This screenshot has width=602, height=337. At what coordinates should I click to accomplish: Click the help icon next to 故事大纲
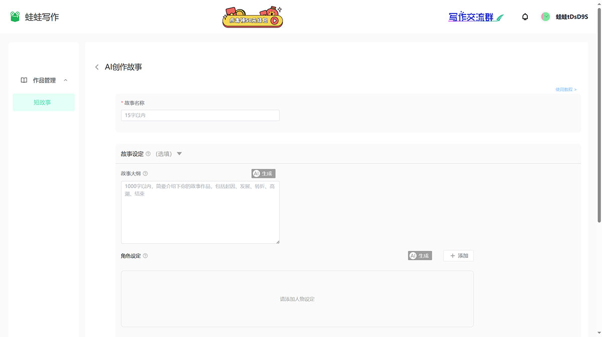point(145,174)
